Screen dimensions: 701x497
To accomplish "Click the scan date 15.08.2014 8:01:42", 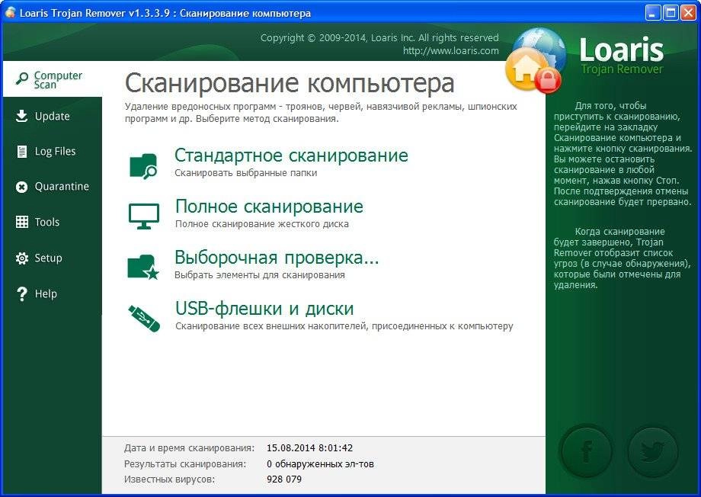I will 310,447.
